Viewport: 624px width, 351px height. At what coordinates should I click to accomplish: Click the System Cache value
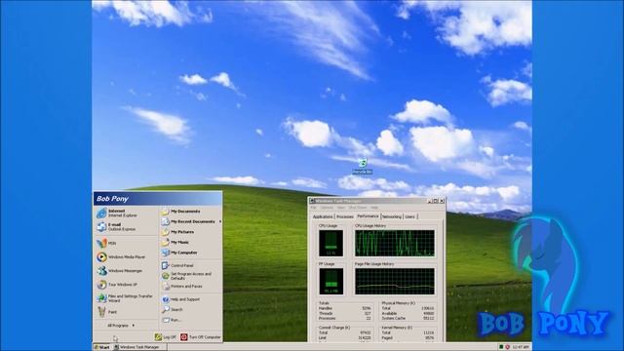coord(428,318)
